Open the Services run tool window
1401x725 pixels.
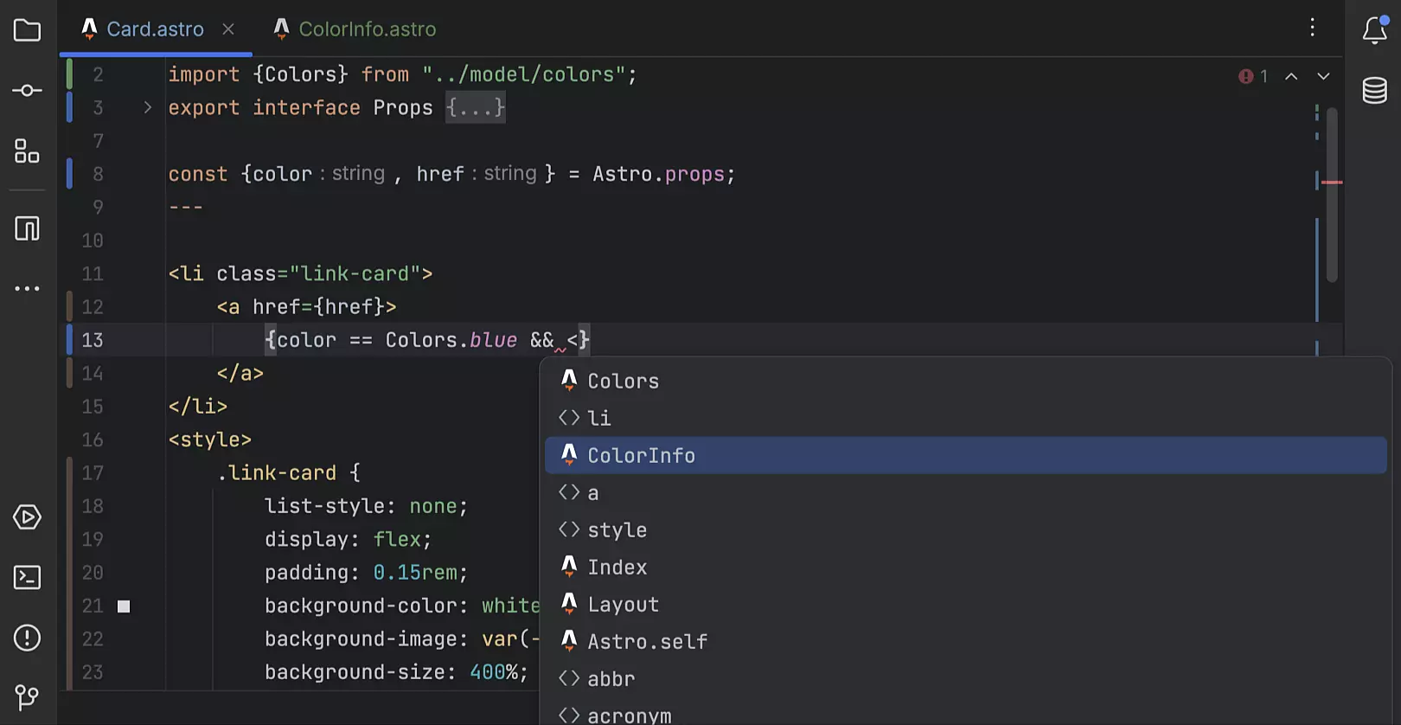27,517
